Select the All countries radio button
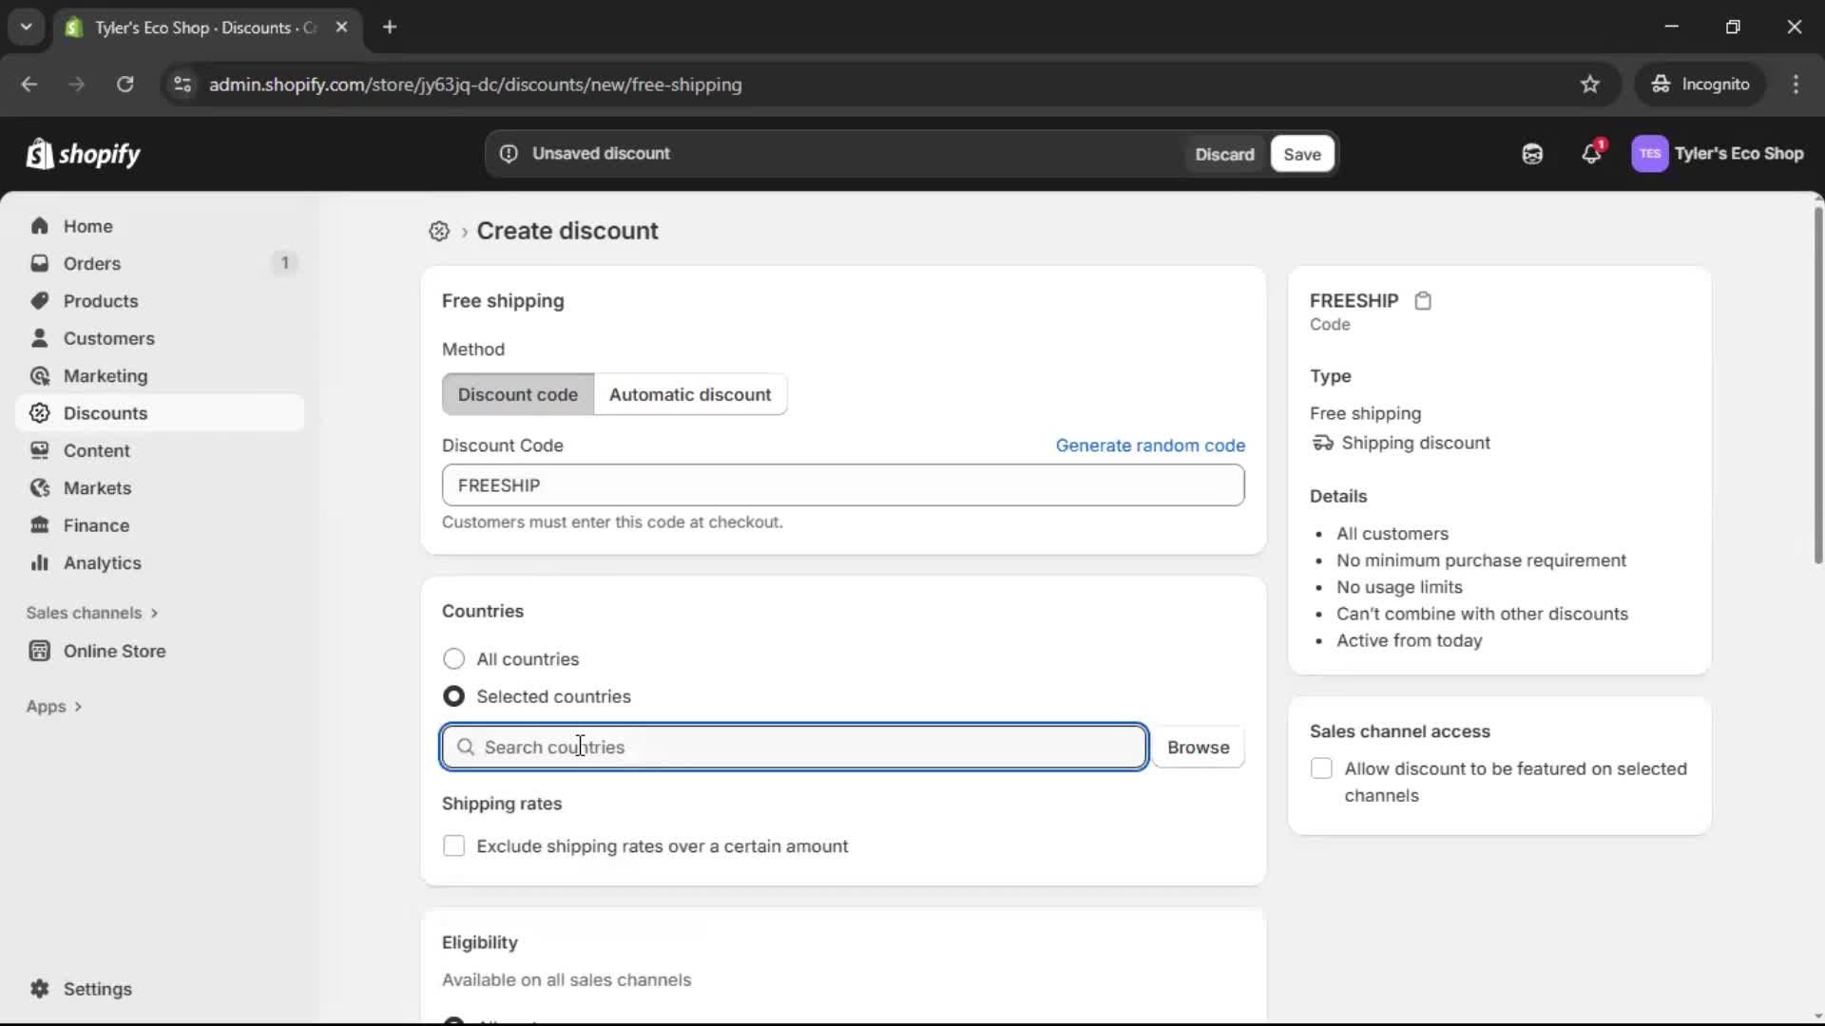This screenshot has width=1825, height=1026. tap(453, 658)
